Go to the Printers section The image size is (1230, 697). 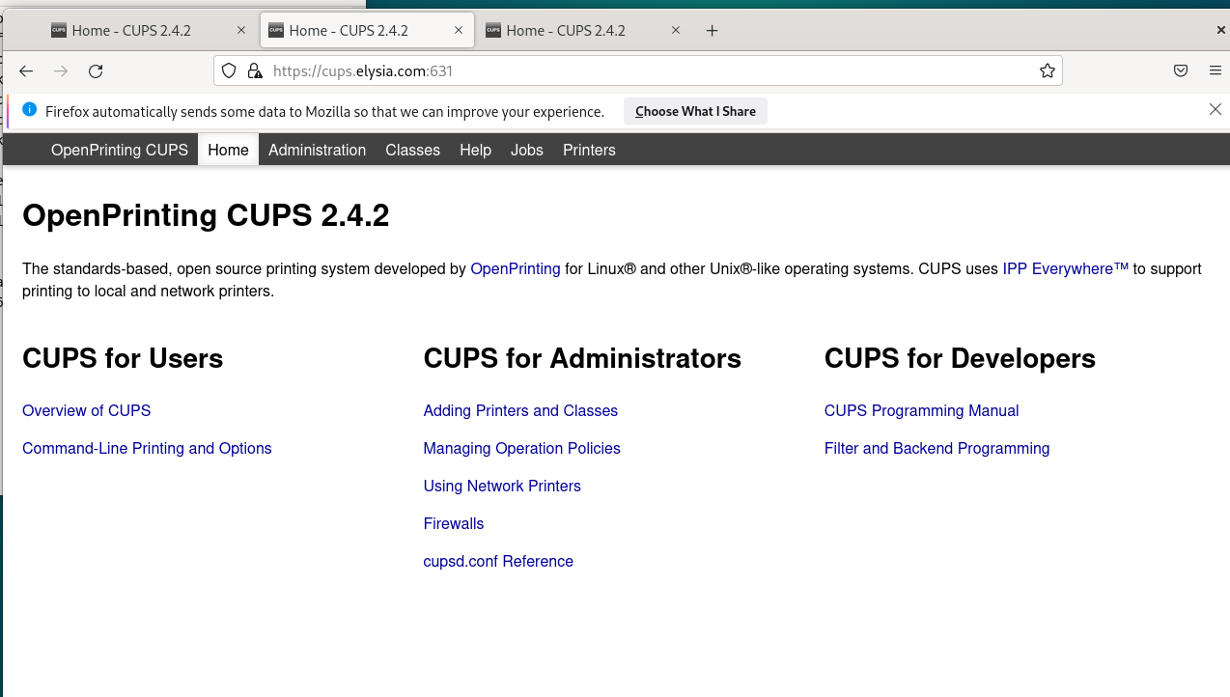point(589,150)
